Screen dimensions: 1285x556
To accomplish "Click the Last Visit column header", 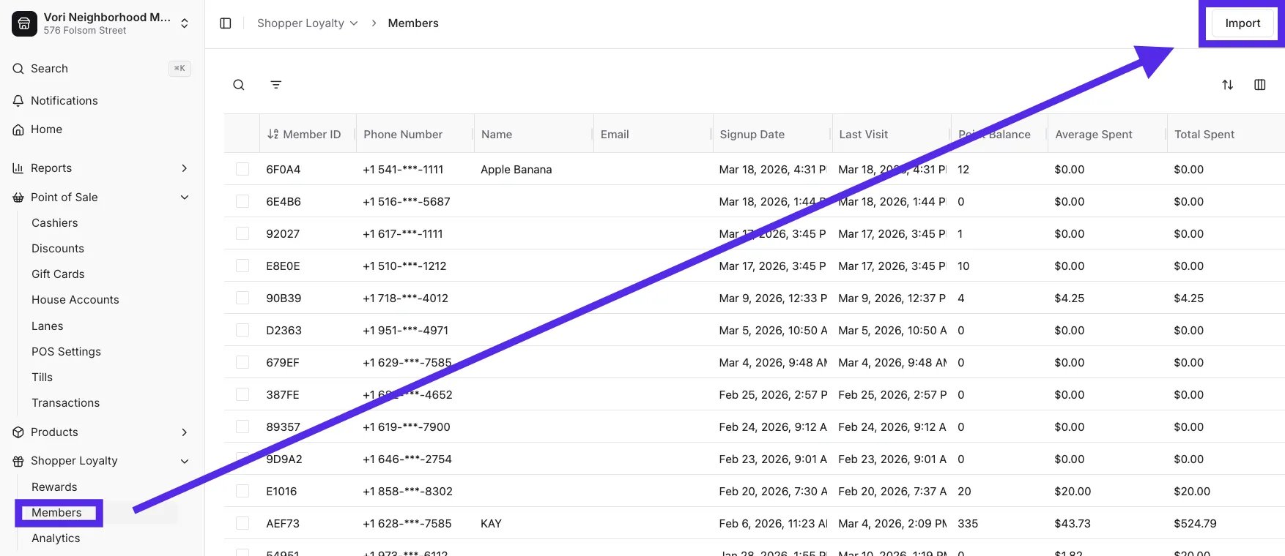I will [864, 135].
